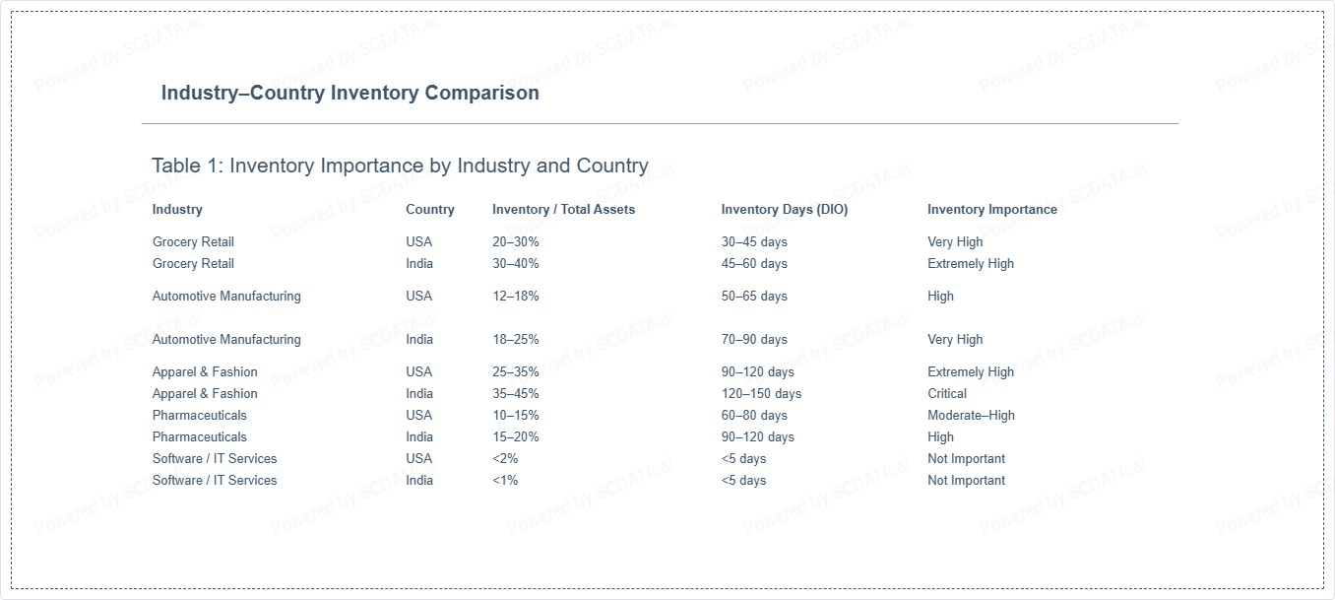Click the 18–25% inventory assets value
Image resolution: width=1335 pixels, height=600 pixels.
(x=515, y=339)
